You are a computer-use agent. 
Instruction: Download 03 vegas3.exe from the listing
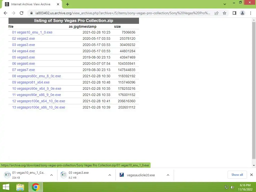click(23, 45)
